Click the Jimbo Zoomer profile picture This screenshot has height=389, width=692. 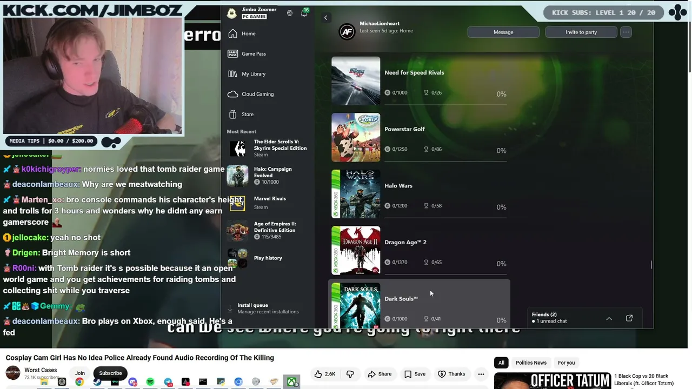click(232, 14)
